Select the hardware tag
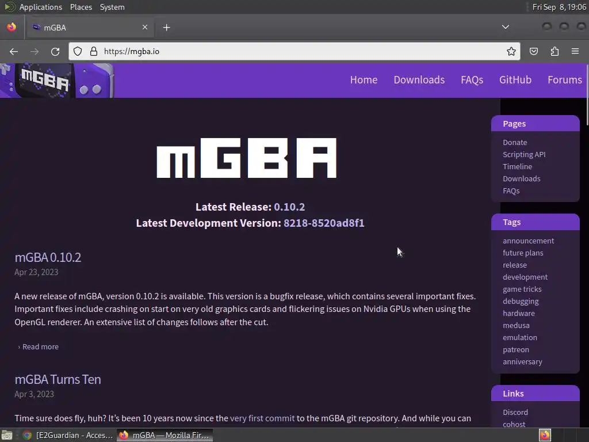Screen dimensions: 589x442 tap(519, 314)
